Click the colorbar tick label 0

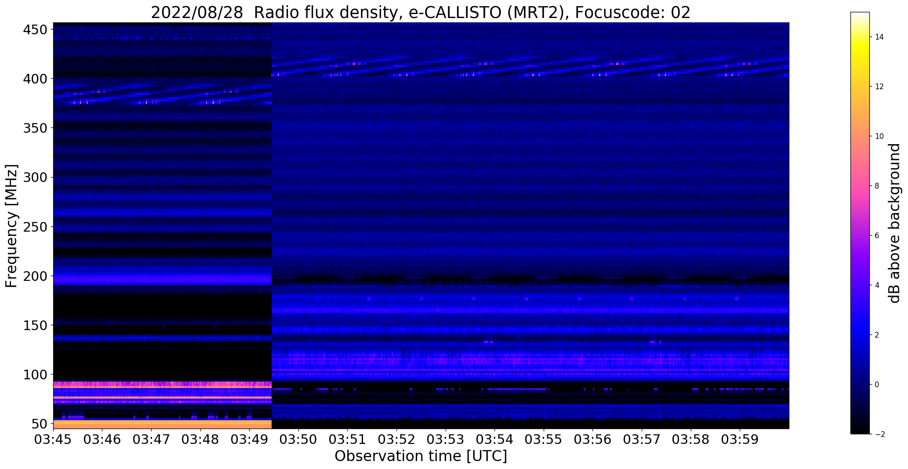(x=877, y=385)
